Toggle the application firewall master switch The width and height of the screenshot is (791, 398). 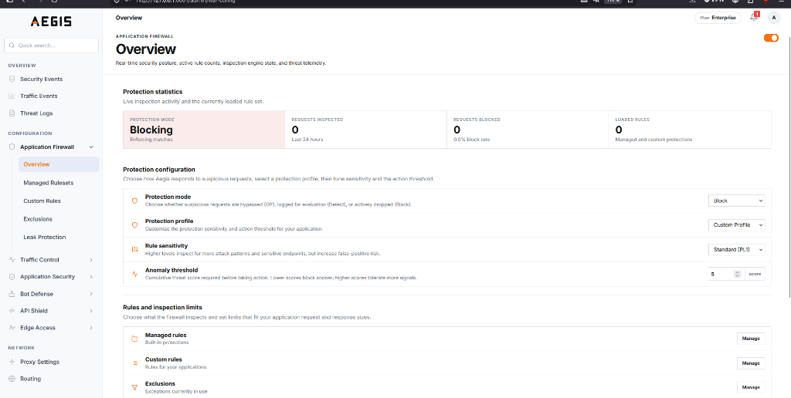[x=772, y=38]
